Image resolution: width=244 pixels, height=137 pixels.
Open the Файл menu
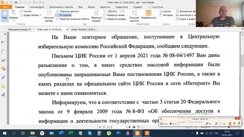click(6, 7)
